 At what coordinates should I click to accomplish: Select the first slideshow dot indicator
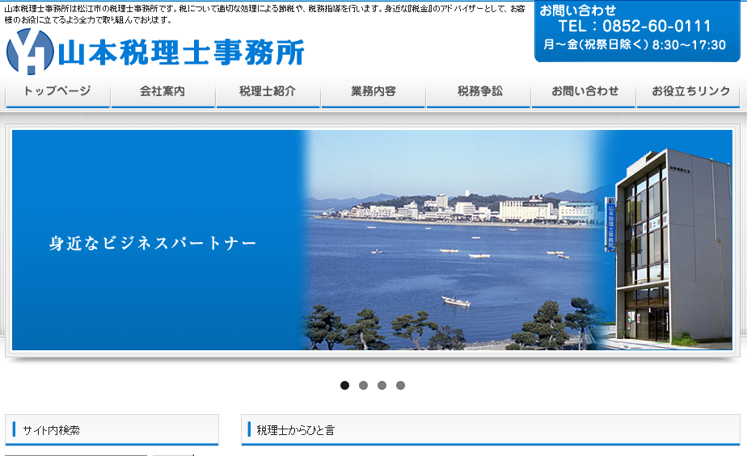[345, 385]
